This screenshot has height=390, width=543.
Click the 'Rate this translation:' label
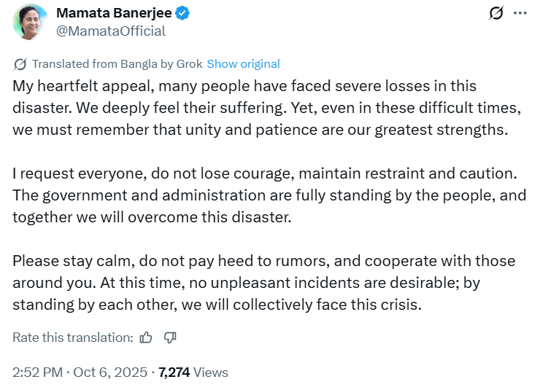[73, 338]
